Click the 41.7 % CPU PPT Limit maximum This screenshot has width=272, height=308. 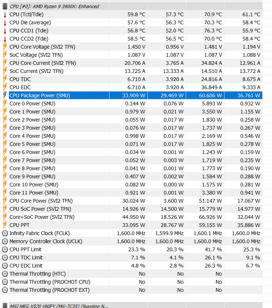213,249
